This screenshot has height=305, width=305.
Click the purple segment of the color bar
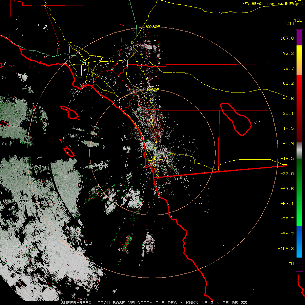[x=299, y=38]
